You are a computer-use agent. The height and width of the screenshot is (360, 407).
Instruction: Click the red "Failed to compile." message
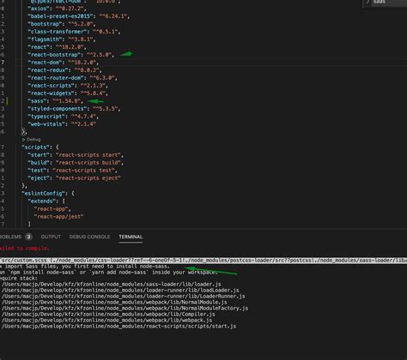pyautogui.click(x=25, y=249)
